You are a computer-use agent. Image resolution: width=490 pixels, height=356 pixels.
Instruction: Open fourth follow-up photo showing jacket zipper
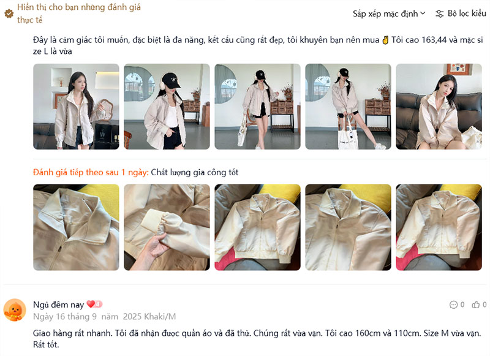point(348,227)
